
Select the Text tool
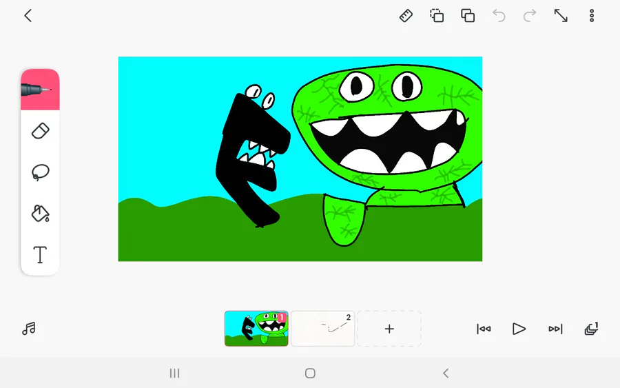point(40,255)
